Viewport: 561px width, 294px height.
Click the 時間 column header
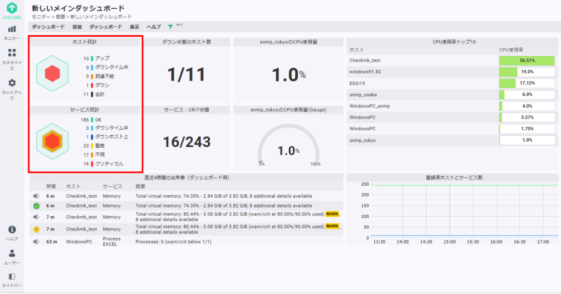(x=51, y=187)
